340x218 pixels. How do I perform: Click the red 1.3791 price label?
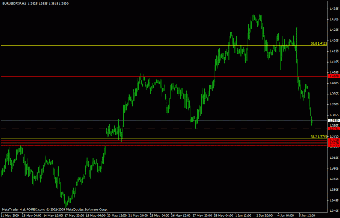[334, 129]
